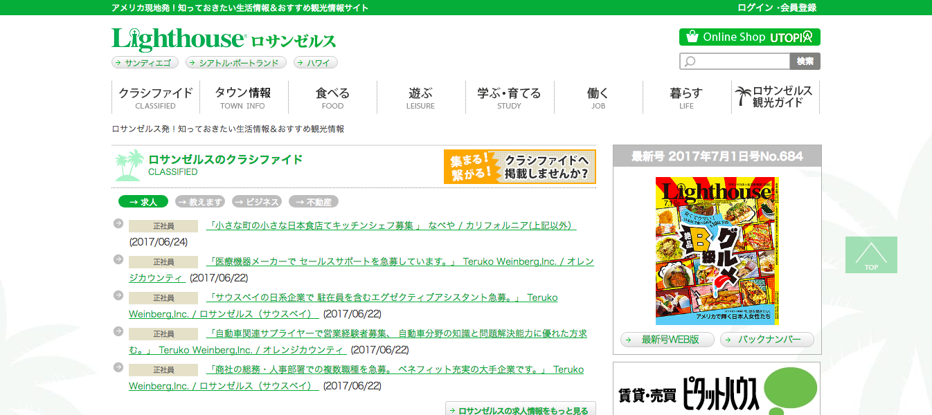Open the Online Shop UTOPIA banner

(750, 37)
